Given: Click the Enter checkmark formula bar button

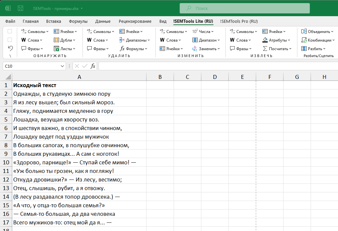Looking at the screenshot, I should (85, 66).
